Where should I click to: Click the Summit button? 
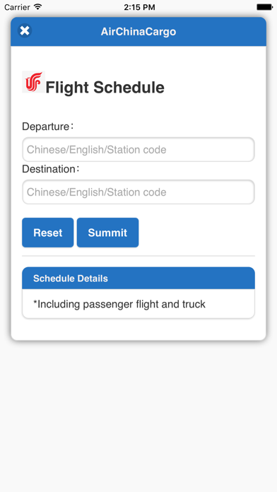(107, 233)
